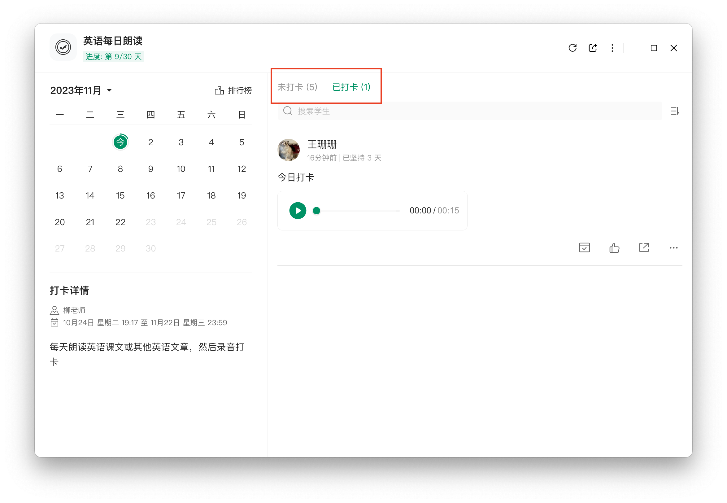Select date 22 in the calendar
Screen dimensions: 727x503
pos(120,222)
